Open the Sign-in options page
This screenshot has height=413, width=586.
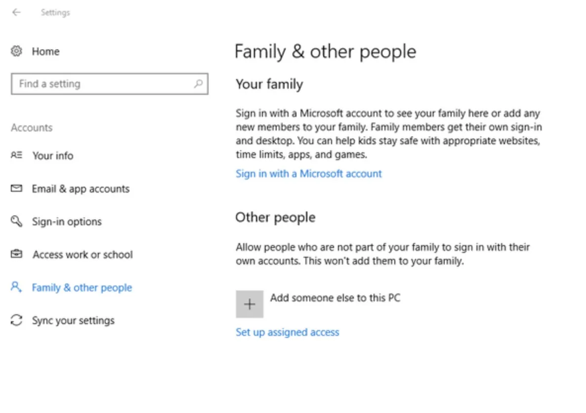point(67,221)
